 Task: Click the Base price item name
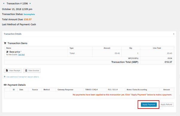tap(15, 52)
